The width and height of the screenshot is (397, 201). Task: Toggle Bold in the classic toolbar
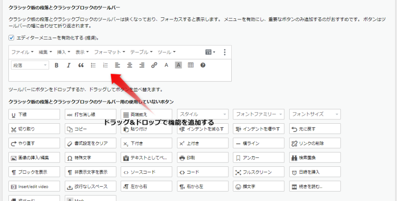pyautogui.click(x=57, y=65)
